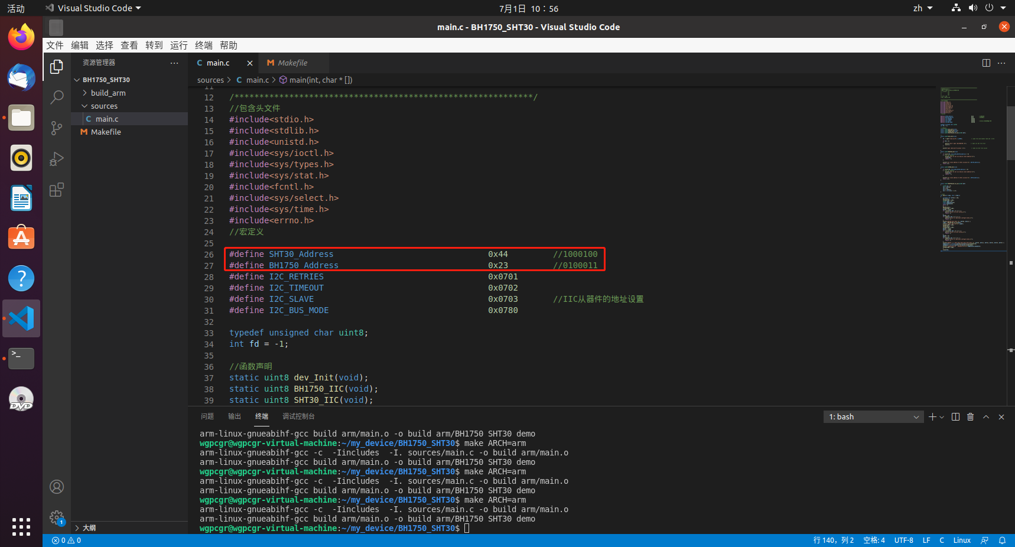Open the 转到 Go menu
Viewport: 1015px width, 547px height.
coord(154,45)
